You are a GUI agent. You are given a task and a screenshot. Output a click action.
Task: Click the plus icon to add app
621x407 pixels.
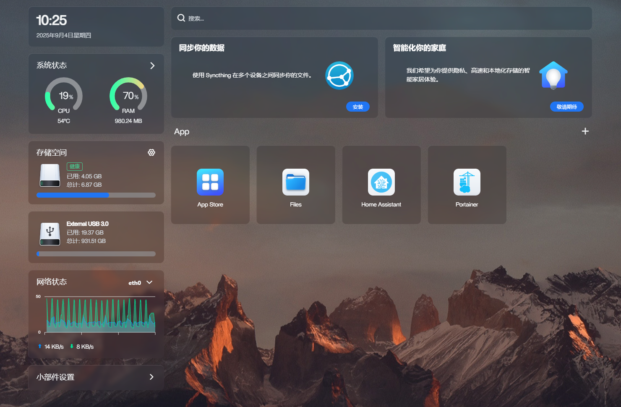tap(585, 131)
